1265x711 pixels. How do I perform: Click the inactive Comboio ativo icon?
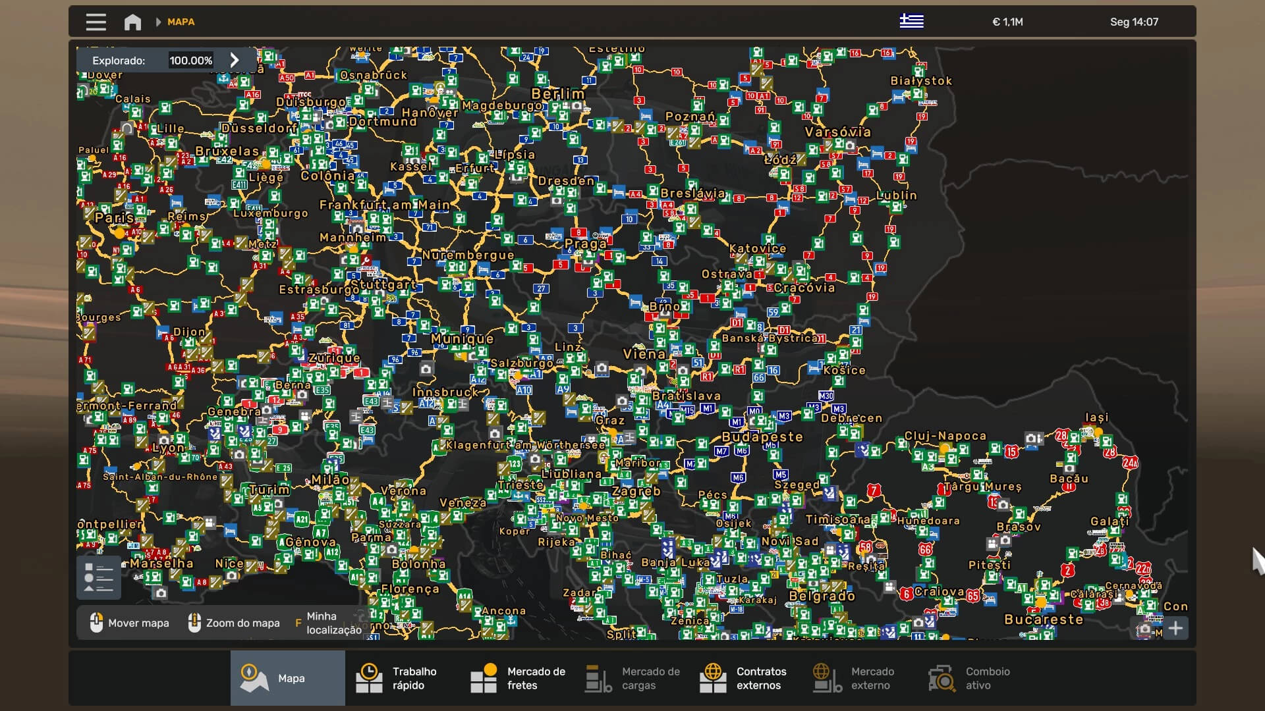(x=942, y=678)
